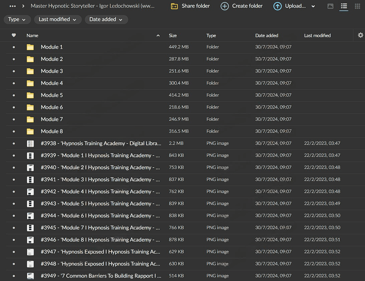
Task: Select file '#3943 - Module 5 I Hypnosis Training Academy'
Action: (x=100, y=204)
